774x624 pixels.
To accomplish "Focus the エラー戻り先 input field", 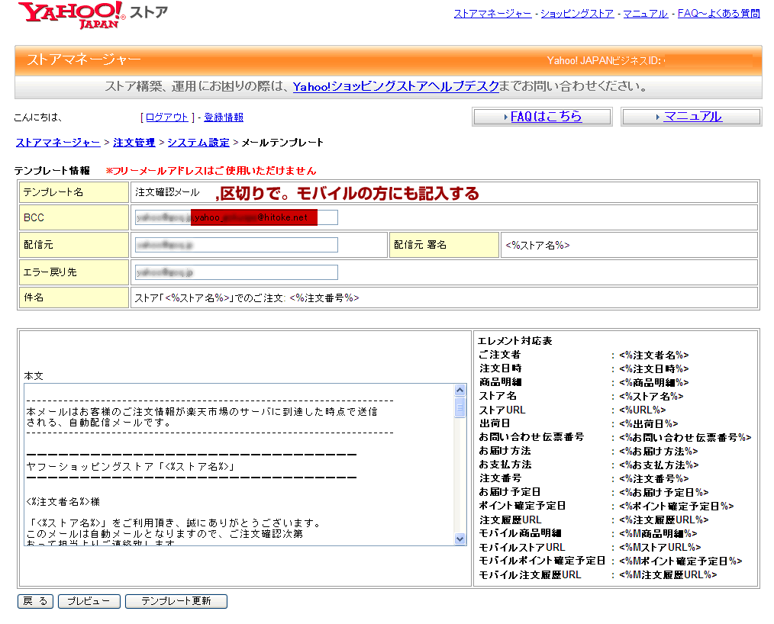I will pos(236,272).
